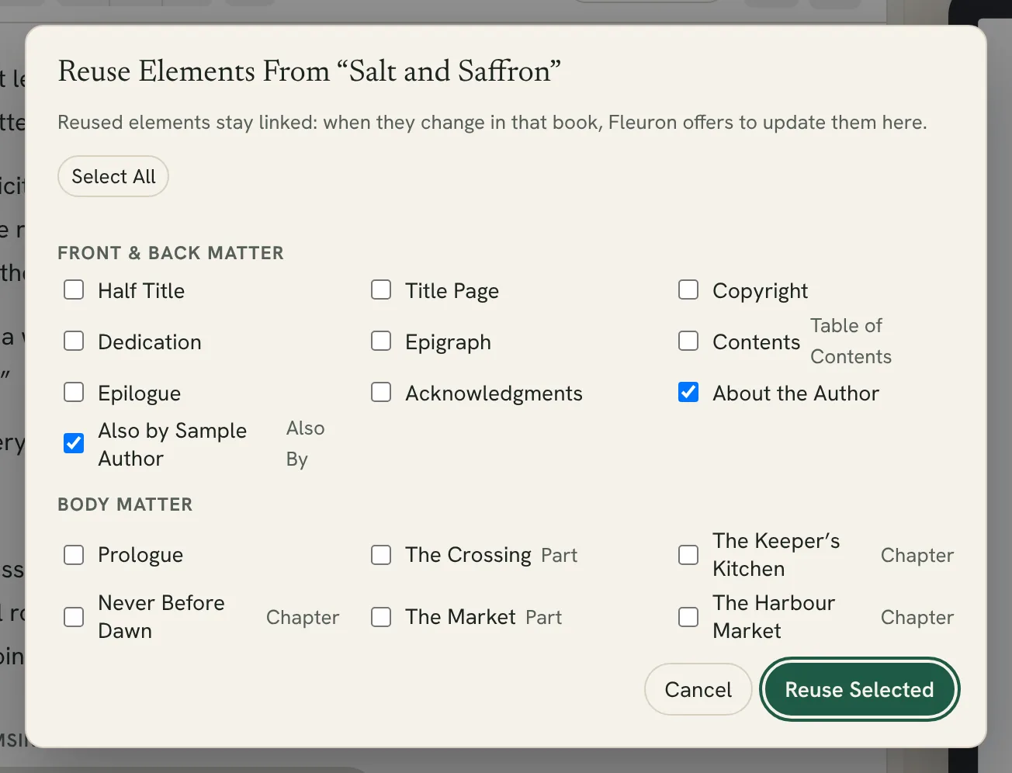1012x773 pixels.
Task: Tick the Half Title checkbox
Action: [x=74, y=290]
